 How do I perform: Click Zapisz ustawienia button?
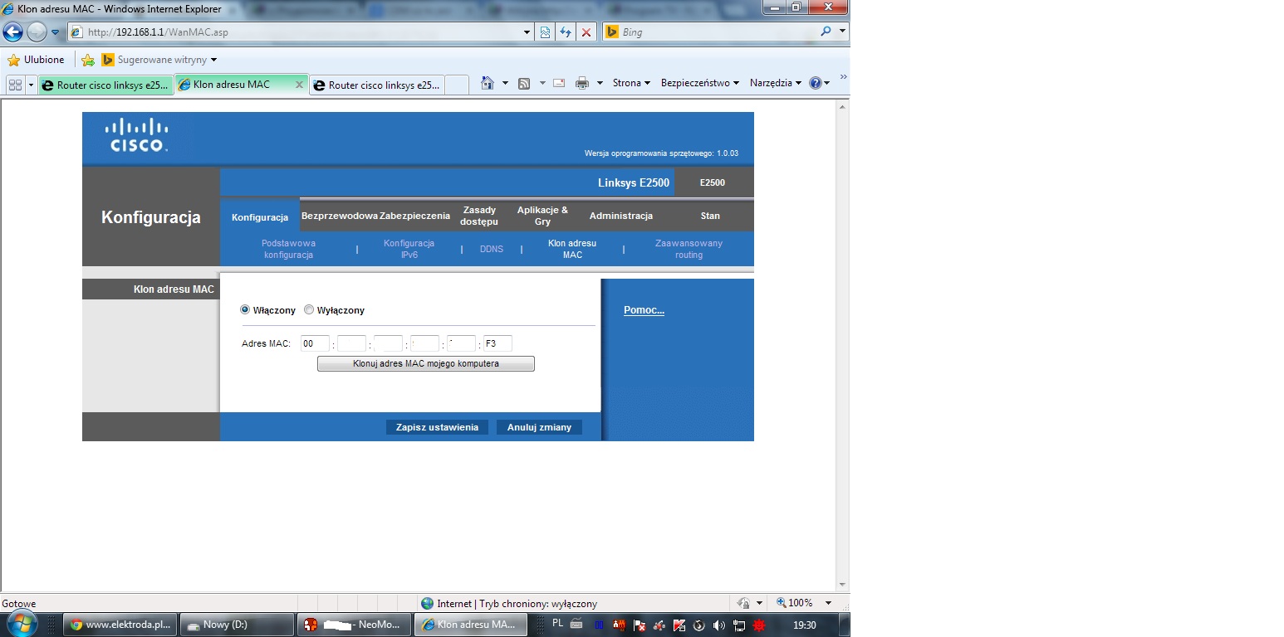point(437,427)
